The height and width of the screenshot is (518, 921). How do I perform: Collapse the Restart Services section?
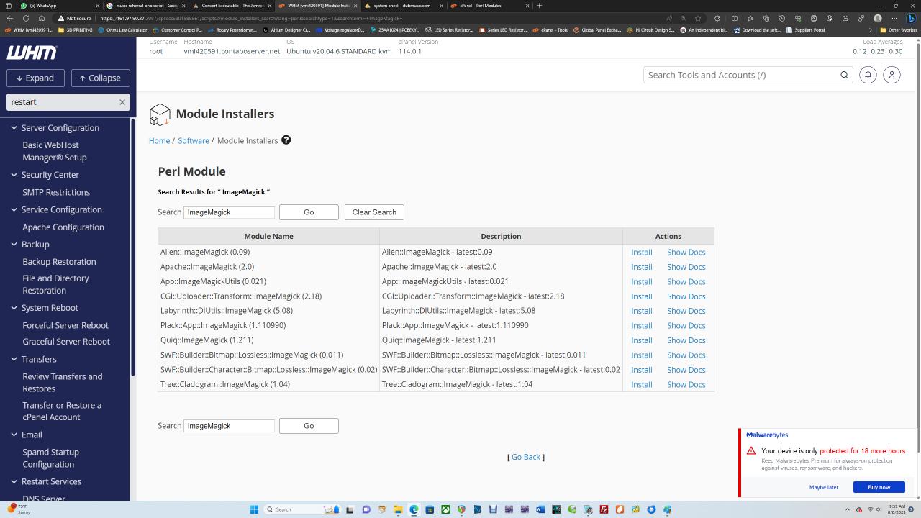14,481
